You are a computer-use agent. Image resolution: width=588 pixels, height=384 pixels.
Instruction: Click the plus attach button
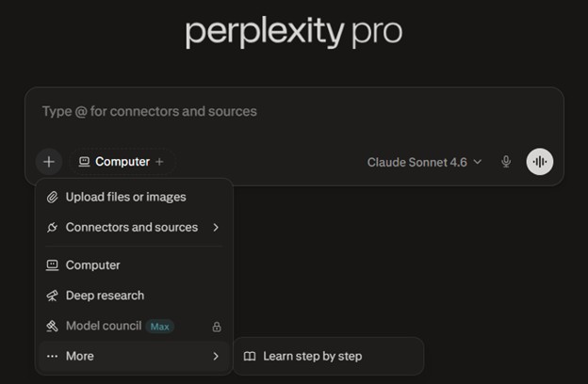coord(49,162)
